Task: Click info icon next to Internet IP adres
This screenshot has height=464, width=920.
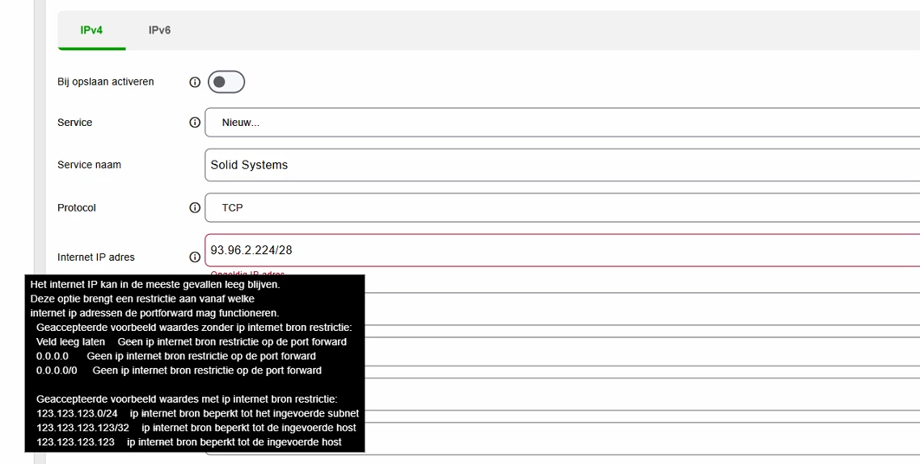Action: [x=195, y=257]
